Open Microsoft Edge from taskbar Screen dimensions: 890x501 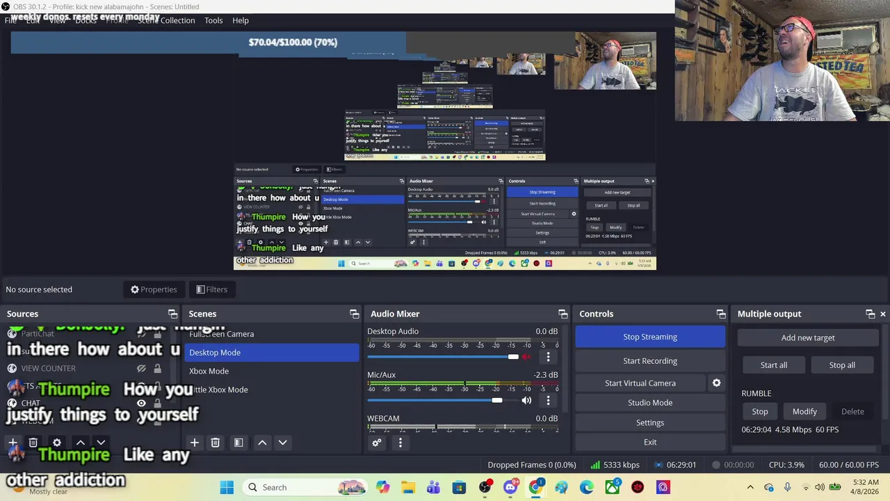click(x=587, y=487)
